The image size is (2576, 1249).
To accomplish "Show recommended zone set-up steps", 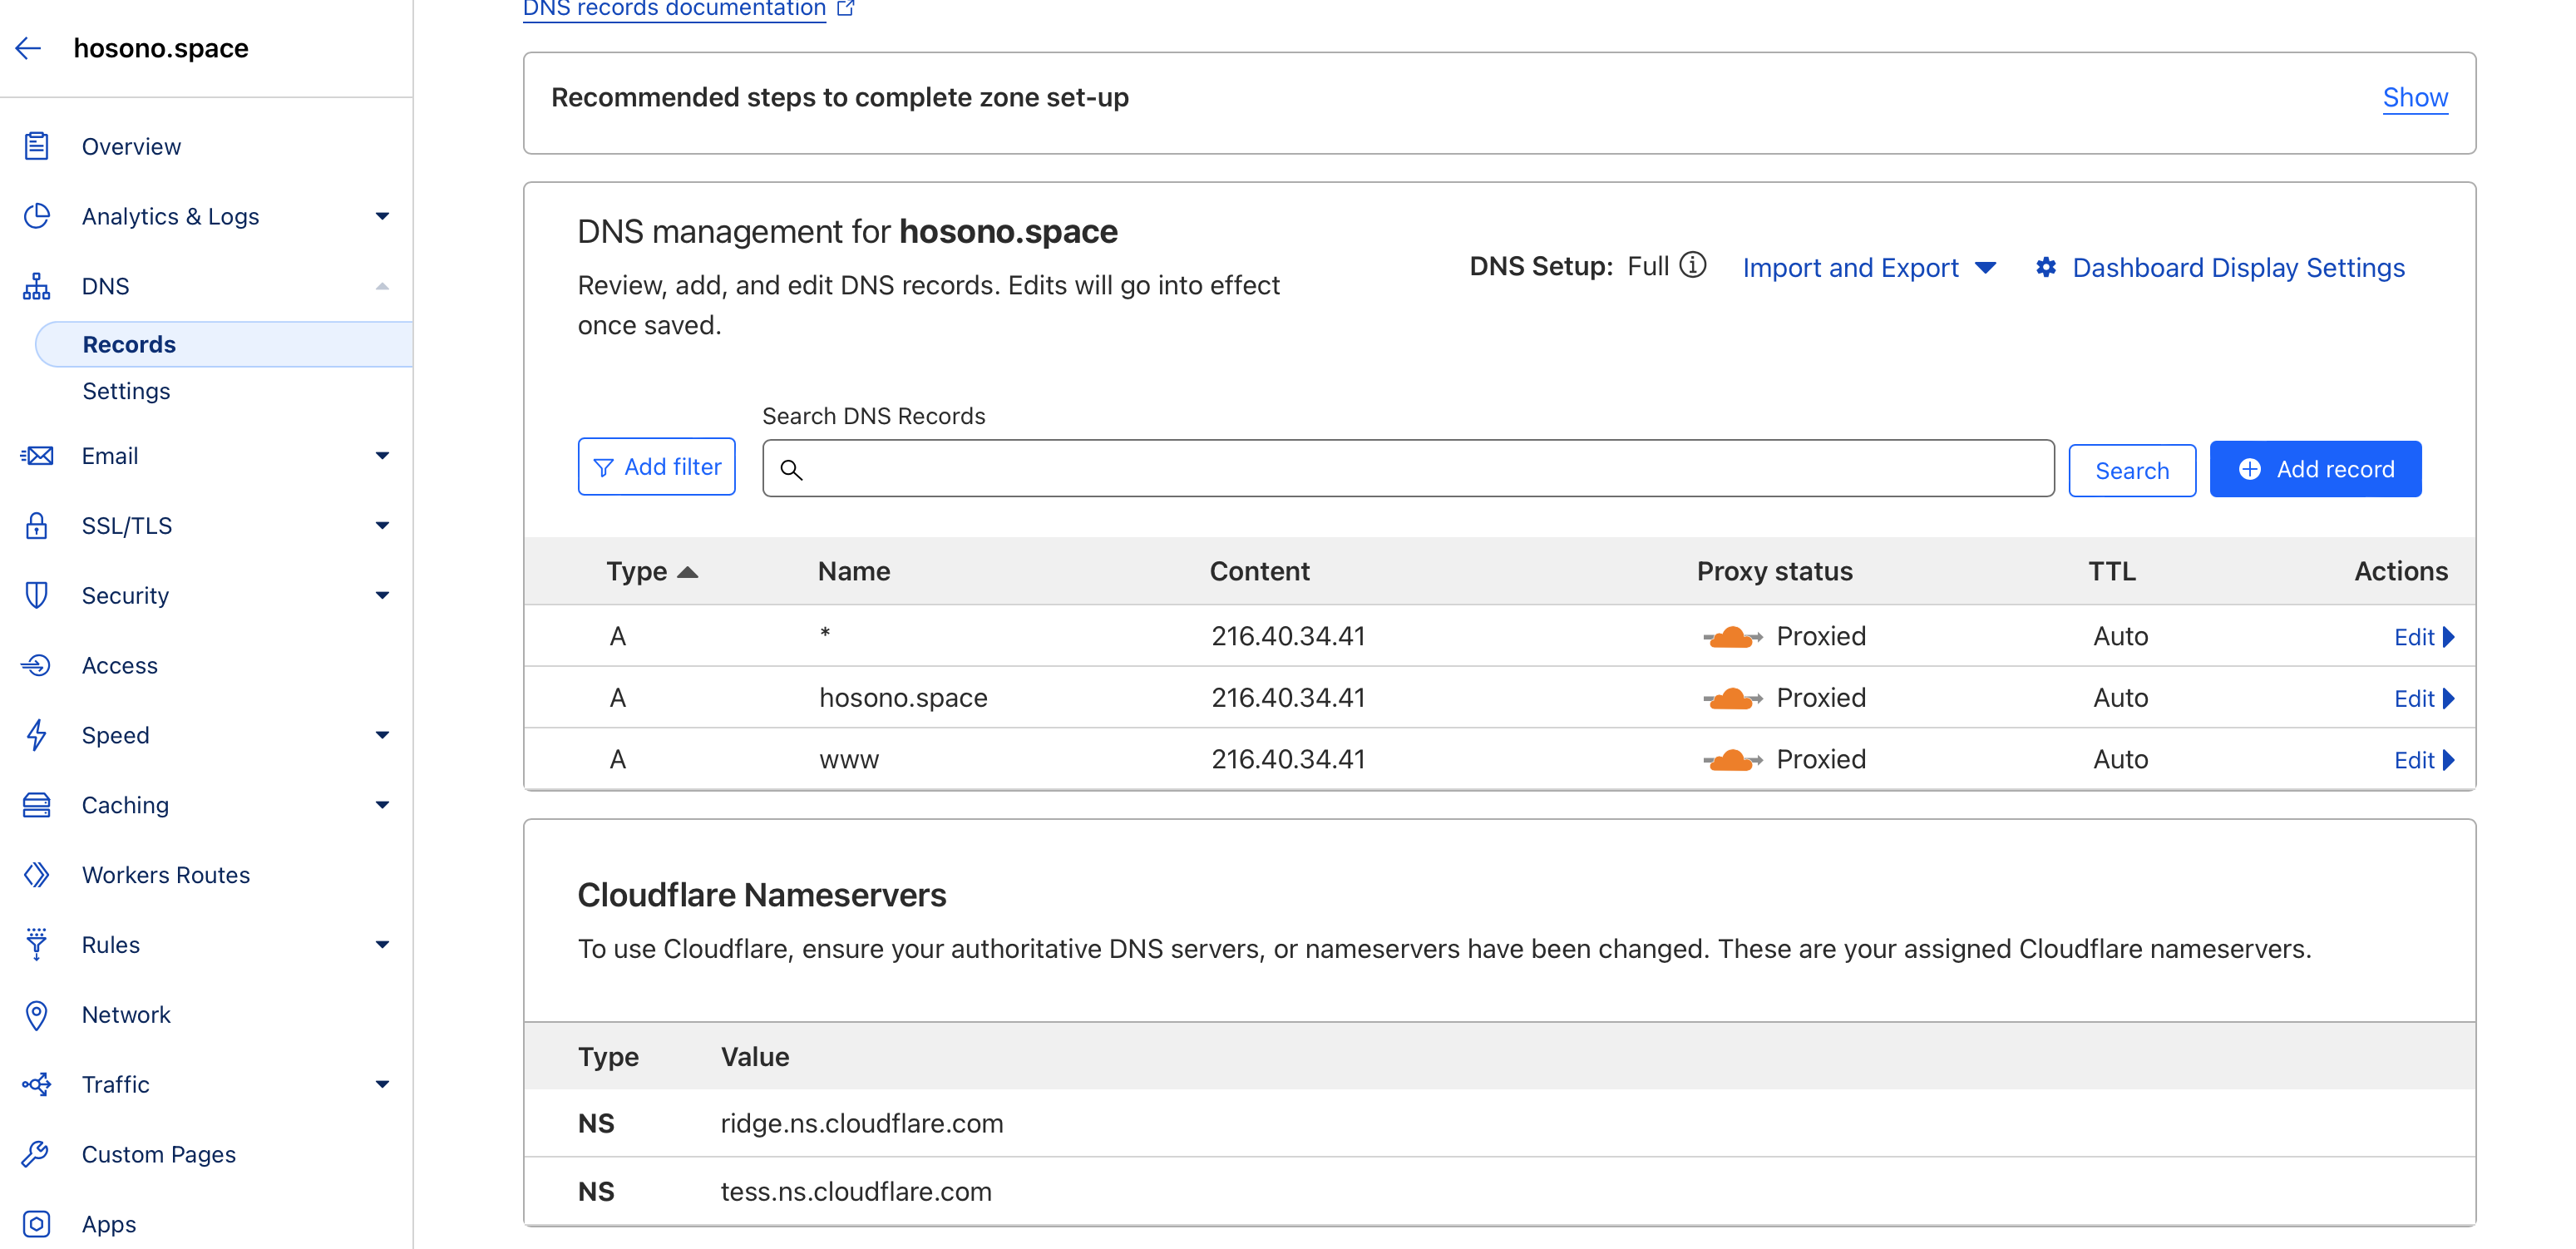I will pos(2415,97).
